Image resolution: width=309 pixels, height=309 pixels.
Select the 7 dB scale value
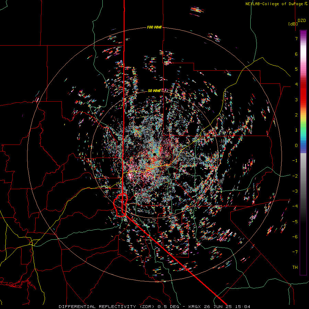click(296, 38)
